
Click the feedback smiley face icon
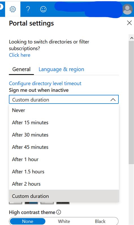point(43,9)
